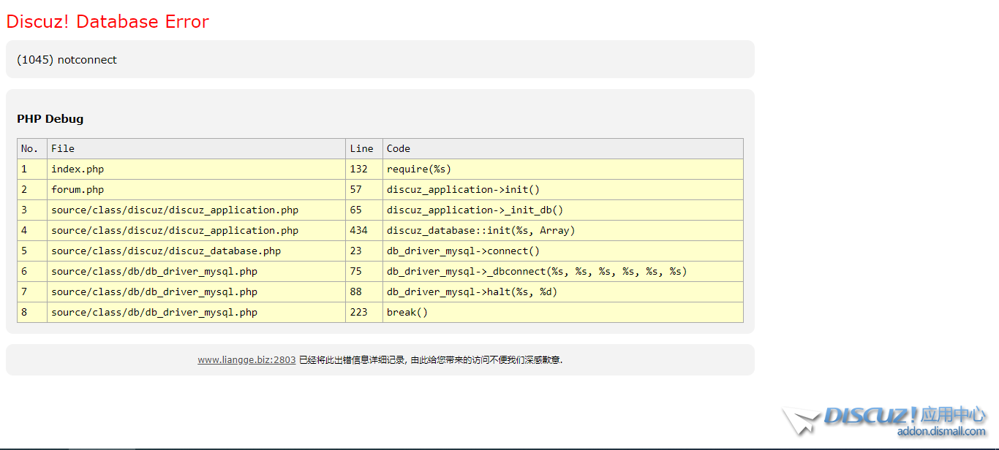Screen dimensions: 999x450
Task: Click the break() code cell
Action: tap(407, 313)
